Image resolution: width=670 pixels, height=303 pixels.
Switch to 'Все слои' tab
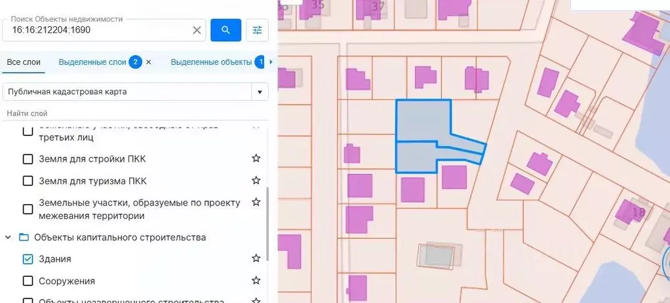tap(24, 62)
